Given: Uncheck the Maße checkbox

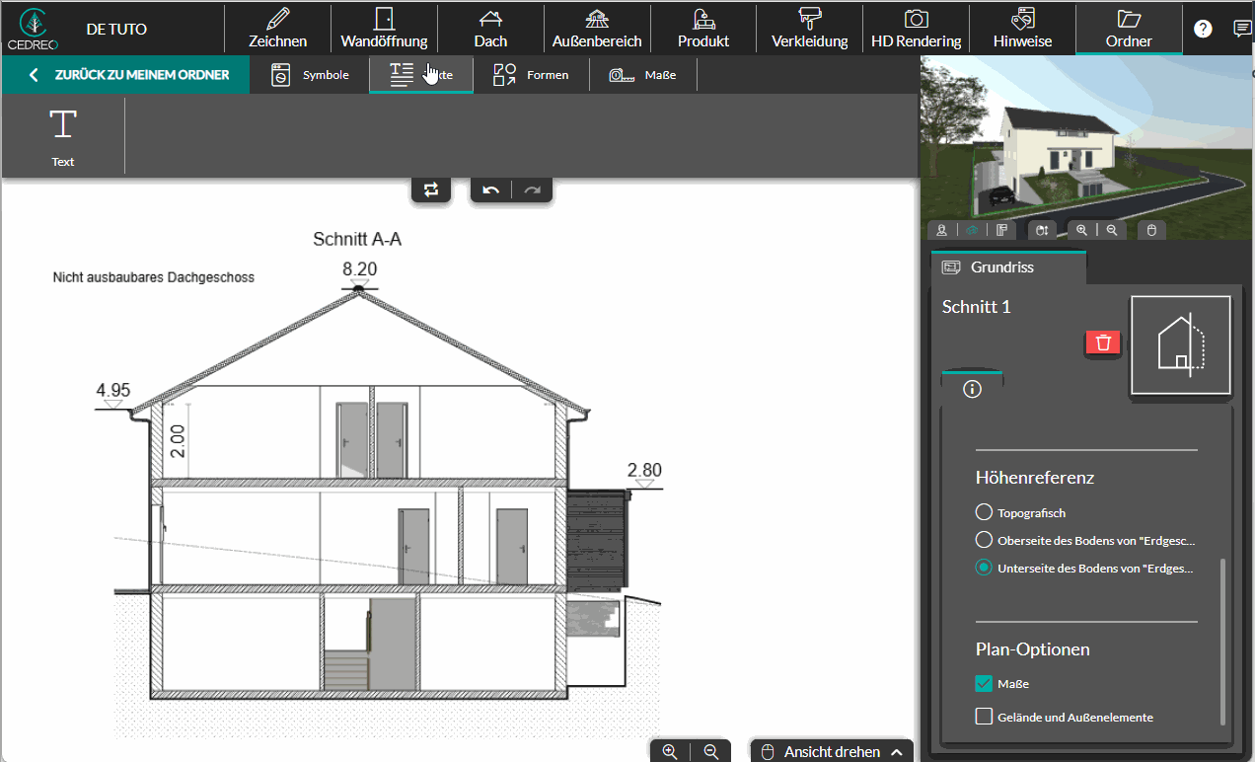Looking at the screenshot, I should tap(984, 684).
